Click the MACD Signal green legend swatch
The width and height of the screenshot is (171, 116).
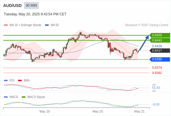(23, 97)
